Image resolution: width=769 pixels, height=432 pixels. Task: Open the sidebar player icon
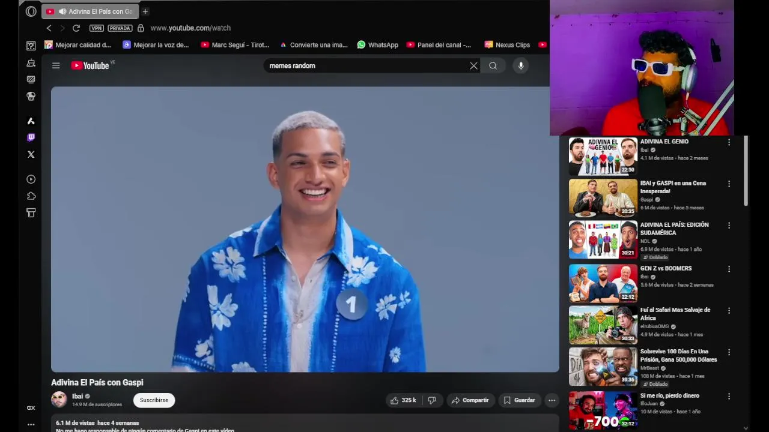(x=31, y=179)
